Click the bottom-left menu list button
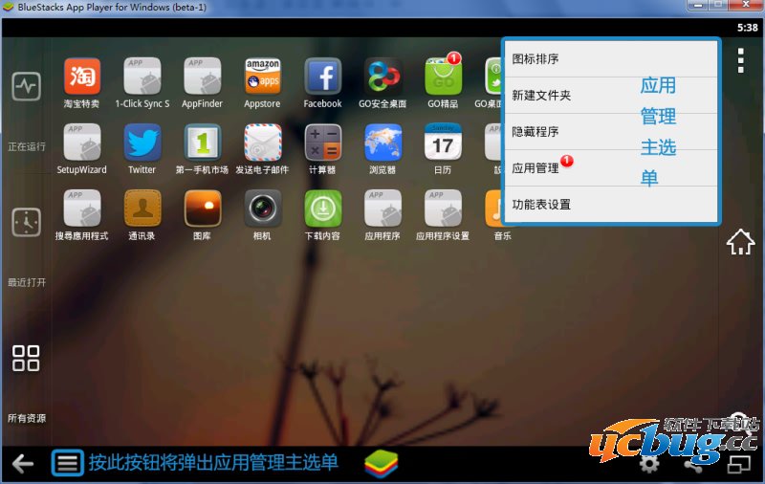 (67, 464)
